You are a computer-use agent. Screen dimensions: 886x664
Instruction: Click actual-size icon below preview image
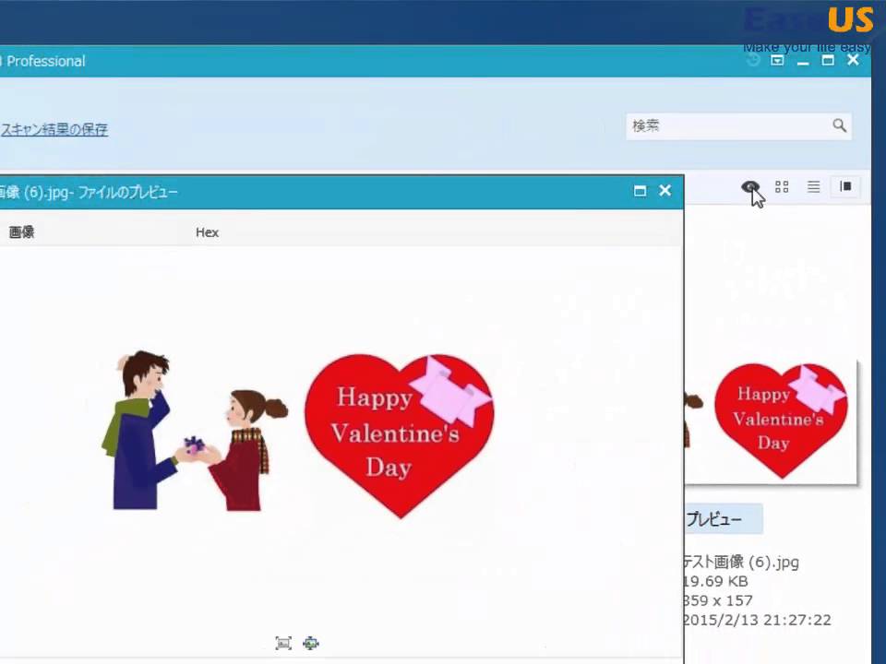pyautogui.click(x=311, y=643)
